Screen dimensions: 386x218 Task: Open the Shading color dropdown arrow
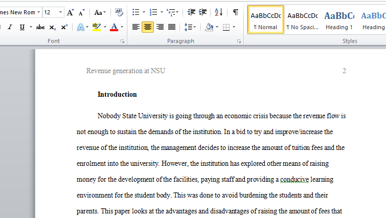tap(217, 27)
